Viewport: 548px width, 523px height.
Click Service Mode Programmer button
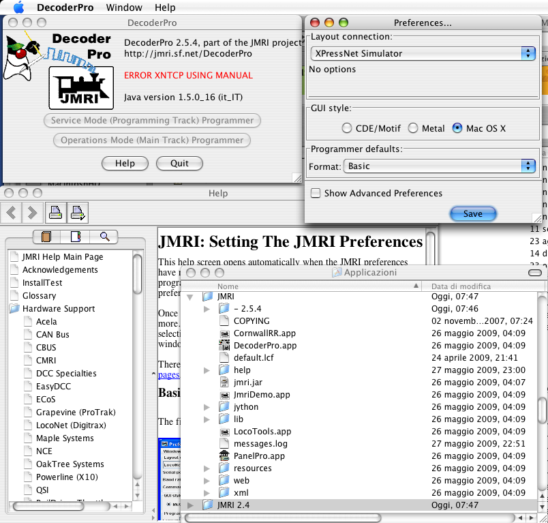point(152,120)
